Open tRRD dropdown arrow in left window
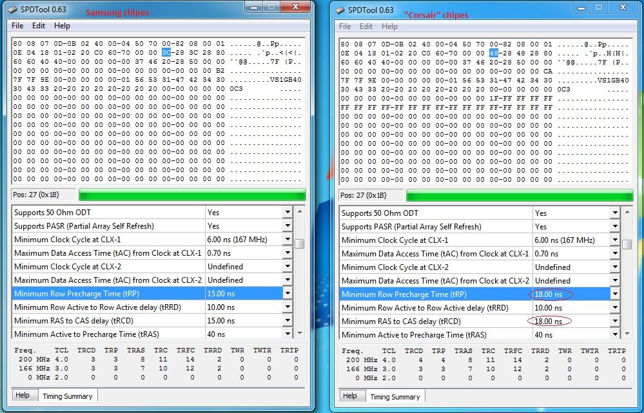The image size is (644, 413). (x=288, y=307)
